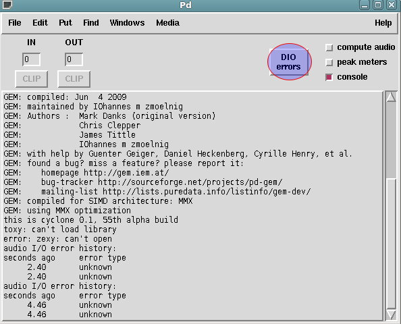Image resolution: width=401 pixels, height=324 pixels.
Task: Expand the Put menu
Action: pyautogui.click(x=65, y=23)
